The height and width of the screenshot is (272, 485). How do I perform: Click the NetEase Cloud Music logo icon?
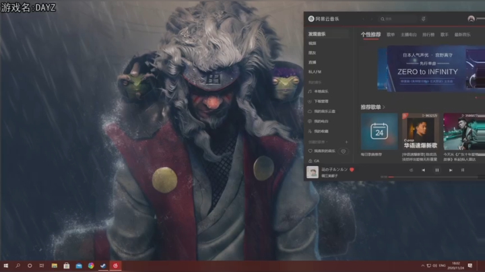pos(311,19)
